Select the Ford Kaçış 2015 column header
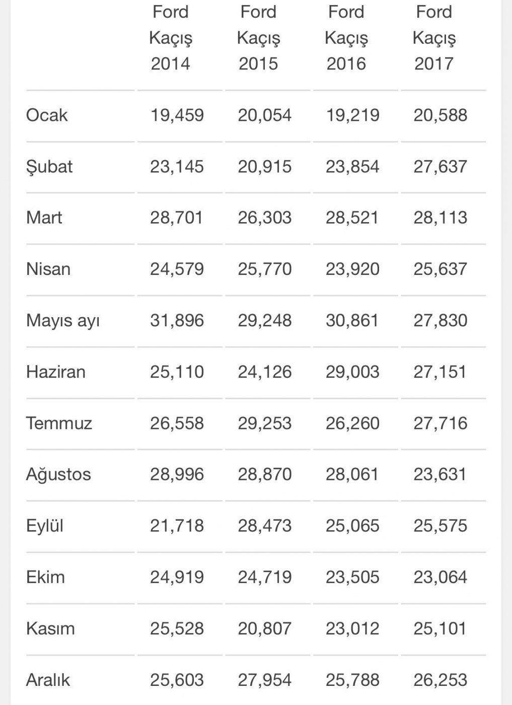Screen dimensions: 512x705 pos(258,38)
